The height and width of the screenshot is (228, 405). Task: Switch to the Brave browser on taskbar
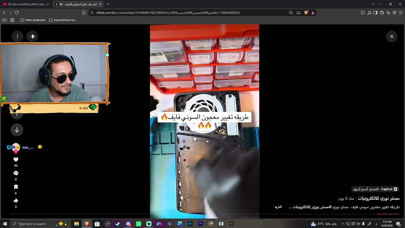[87, 224]
